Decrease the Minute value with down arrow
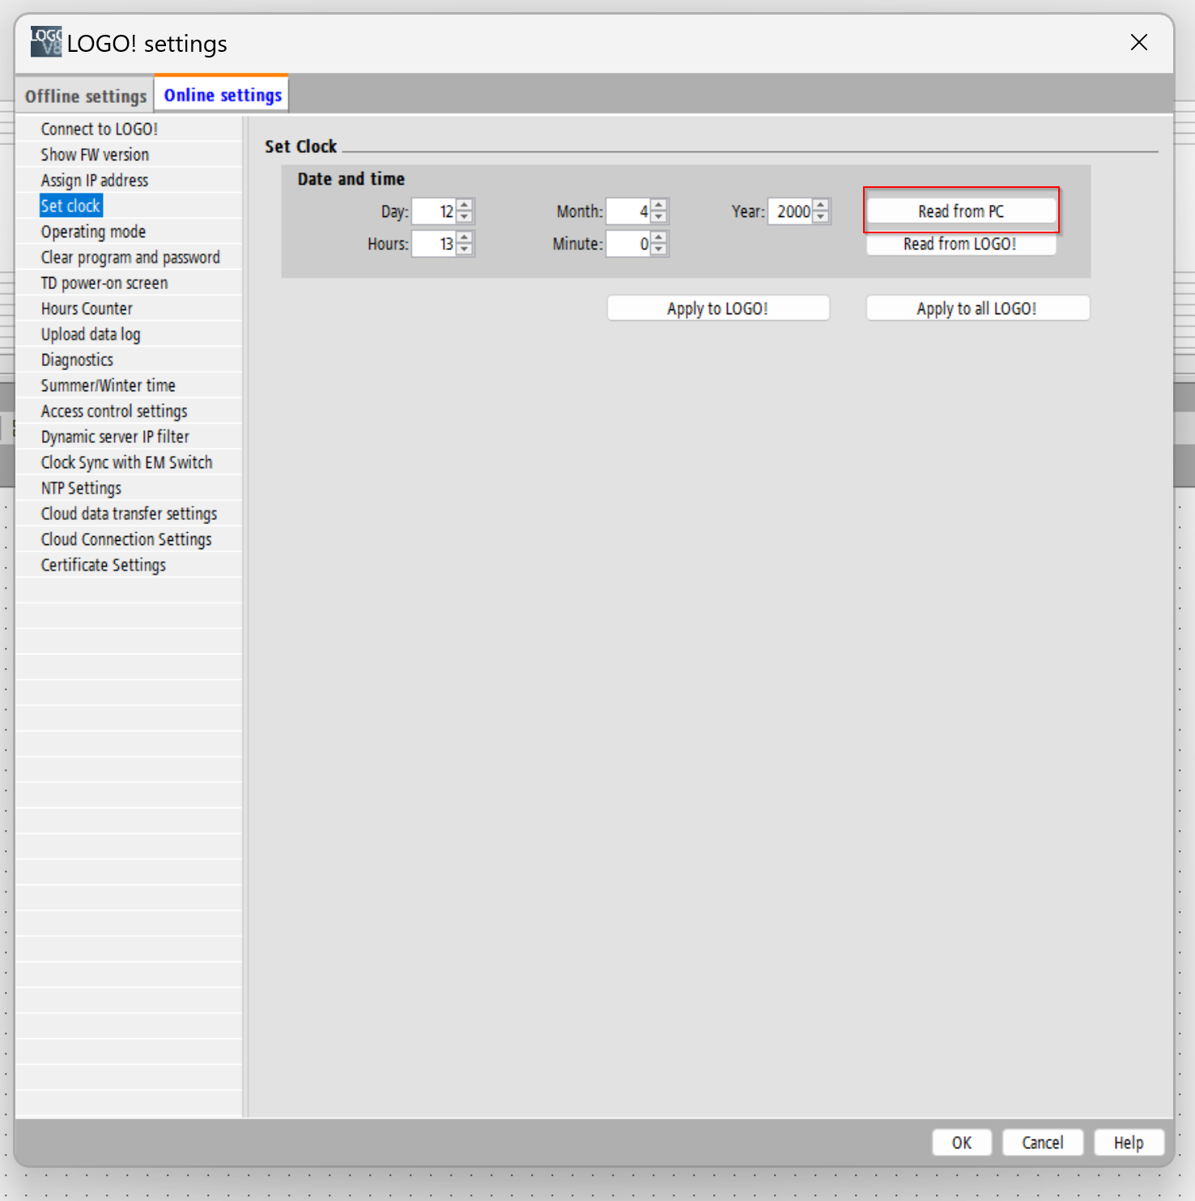The height and width of the screenshot is (1201, 1195). 659,249
